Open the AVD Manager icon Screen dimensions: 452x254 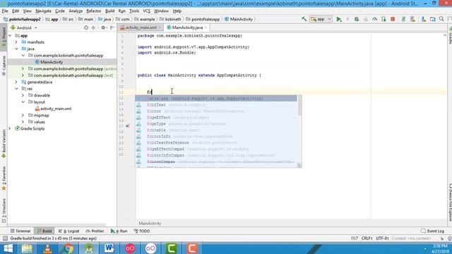click(412, 19)
